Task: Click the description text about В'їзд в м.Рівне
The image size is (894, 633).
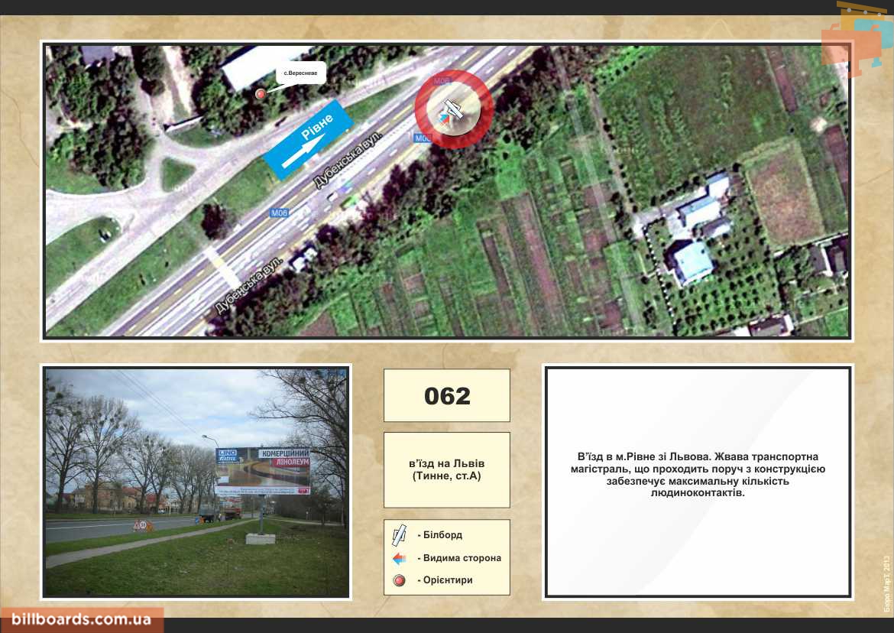Action: (x=698, y=475)
